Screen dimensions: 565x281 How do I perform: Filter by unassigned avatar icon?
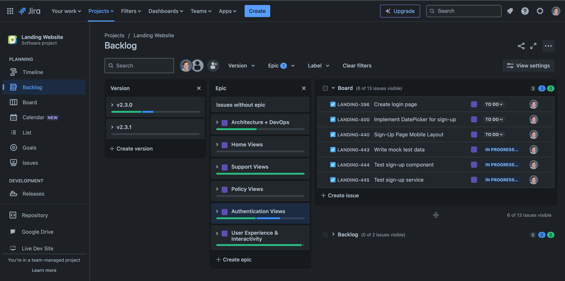click(x=197, y=66)
